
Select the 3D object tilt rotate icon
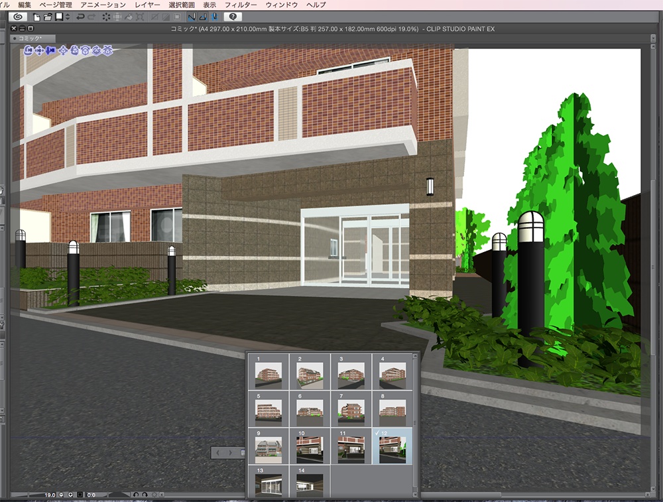click(x=86, y=50)
